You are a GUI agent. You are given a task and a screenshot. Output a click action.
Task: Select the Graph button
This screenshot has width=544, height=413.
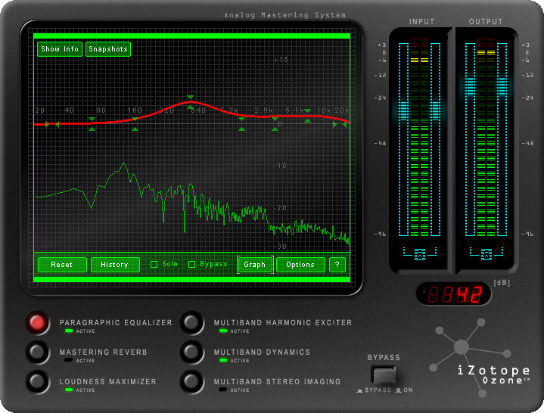pos(255,265)
